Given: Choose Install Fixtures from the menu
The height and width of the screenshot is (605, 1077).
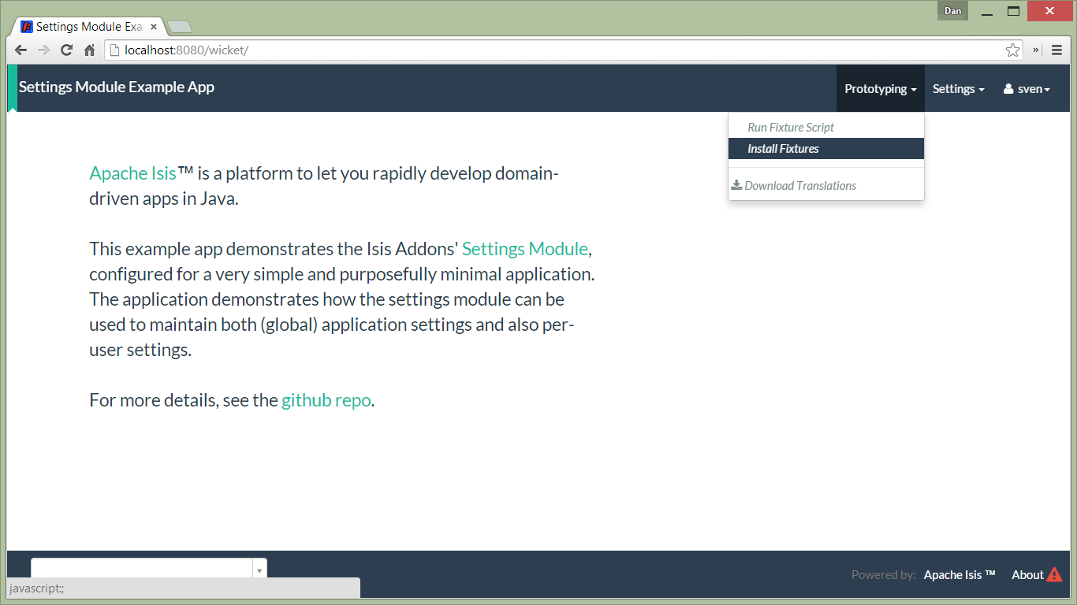Looking at the screenshot, I should (826, 148).
